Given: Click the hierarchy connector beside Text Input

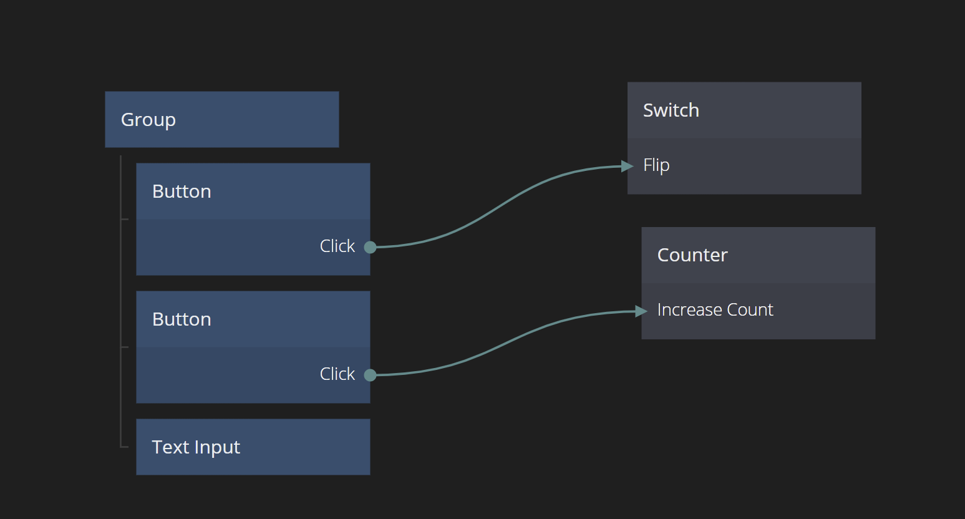Looking at the screenshot, I should (124, 447).
